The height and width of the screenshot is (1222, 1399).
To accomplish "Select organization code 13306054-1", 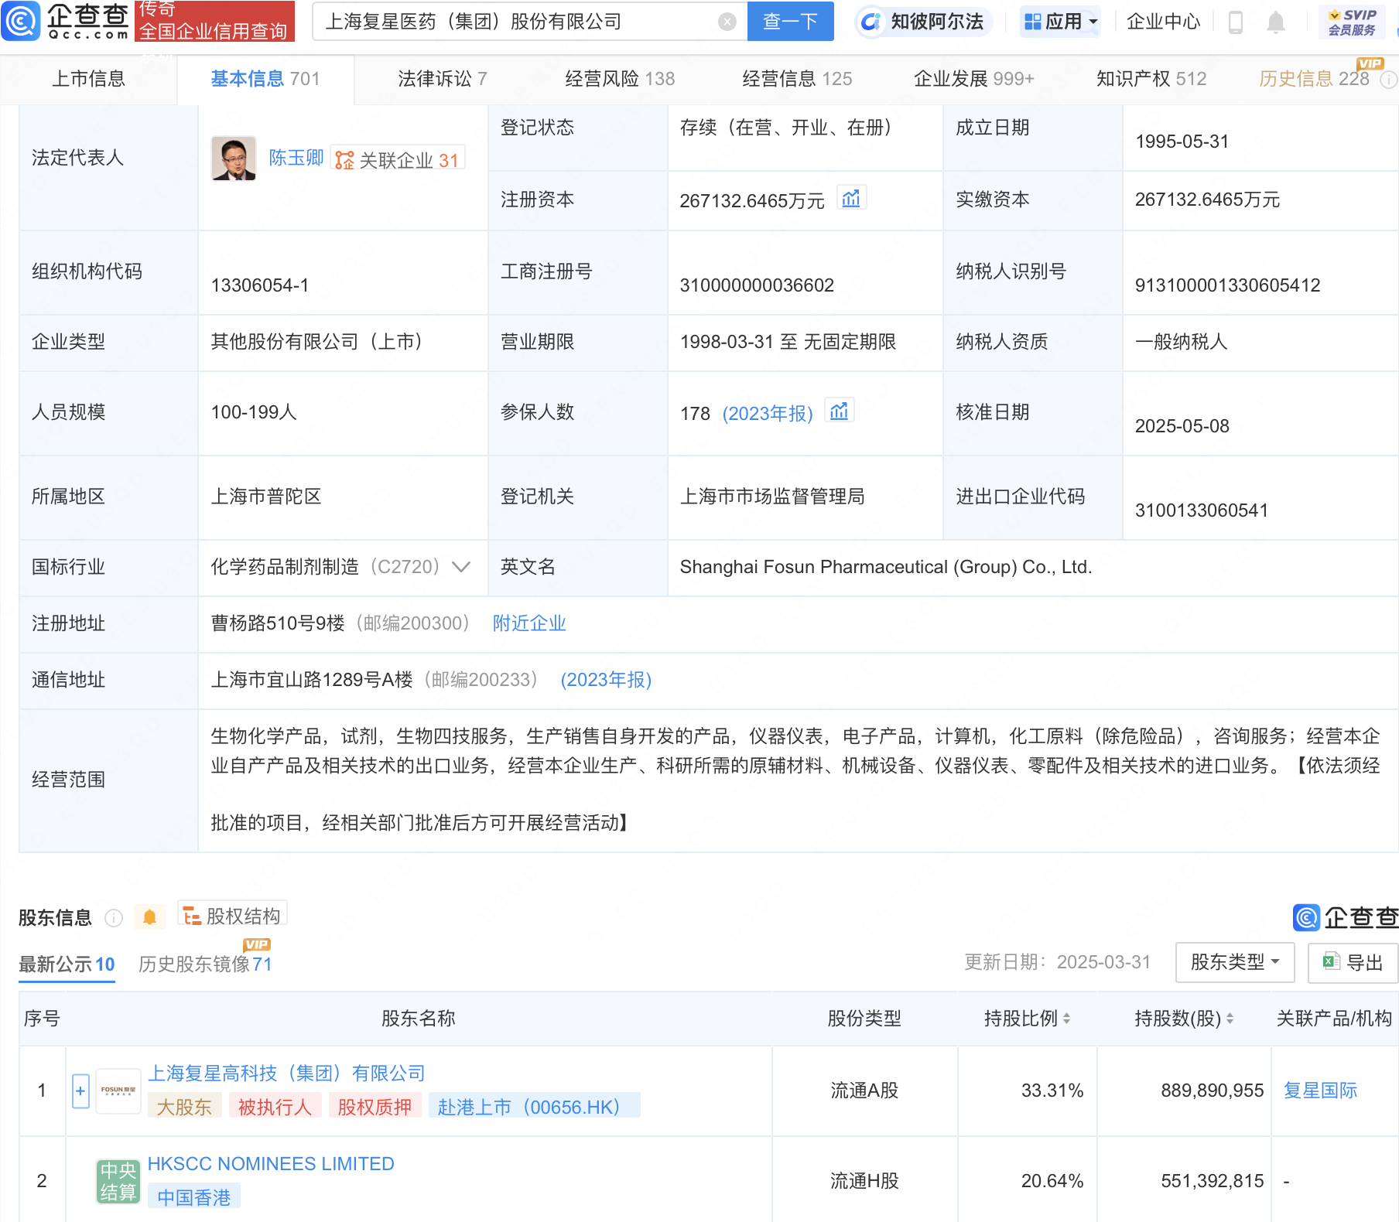I will pos(260,285).
